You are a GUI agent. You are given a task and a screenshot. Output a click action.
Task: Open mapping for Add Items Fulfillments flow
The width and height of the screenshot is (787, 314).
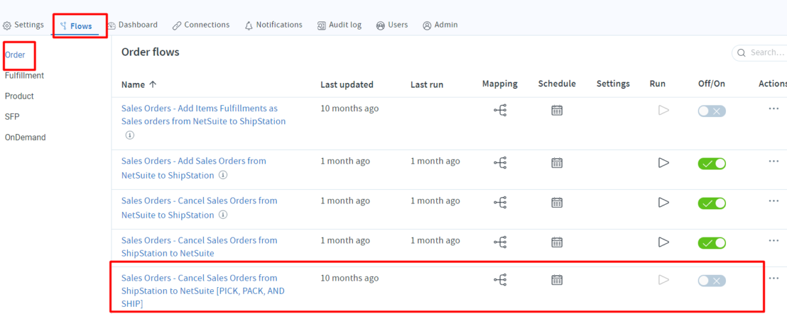500,111
